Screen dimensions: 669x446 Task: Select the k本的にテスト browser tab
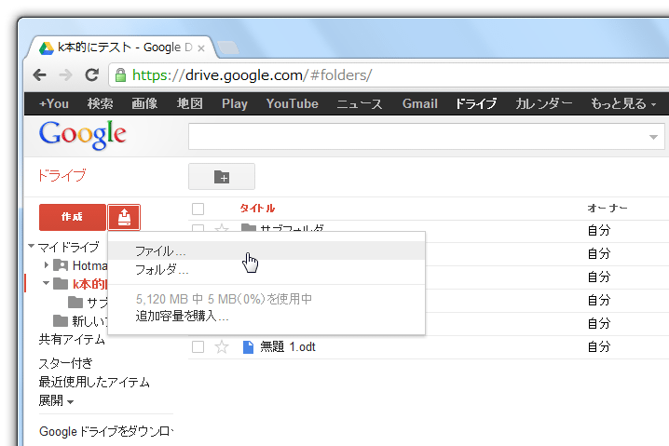coord(124,47)
